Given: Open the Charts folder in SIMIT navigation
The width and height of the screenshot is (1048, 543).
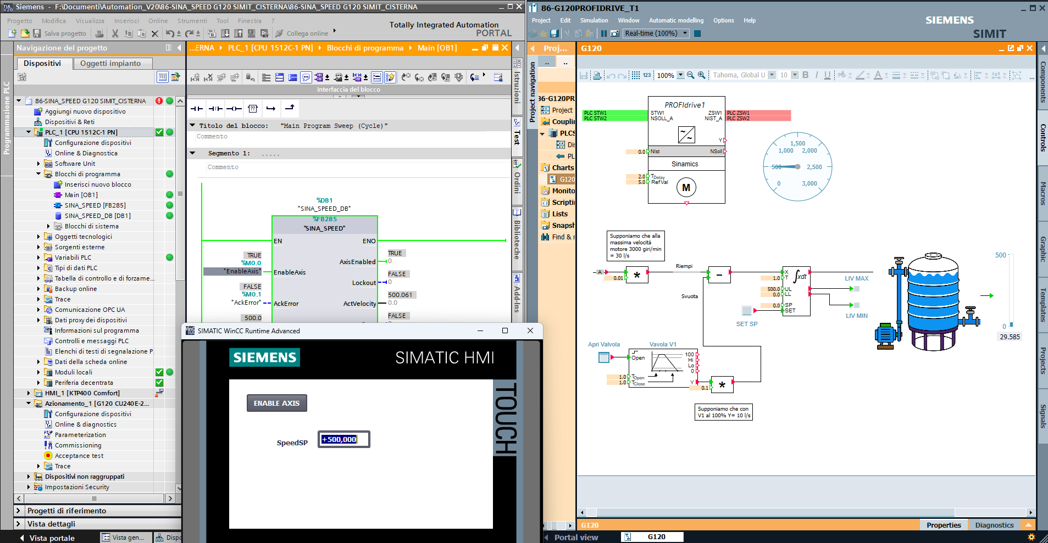Looking at the screenshot, I should pos(563,168).
